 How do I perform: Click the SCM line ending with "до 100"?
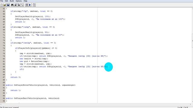coord(40,19)
